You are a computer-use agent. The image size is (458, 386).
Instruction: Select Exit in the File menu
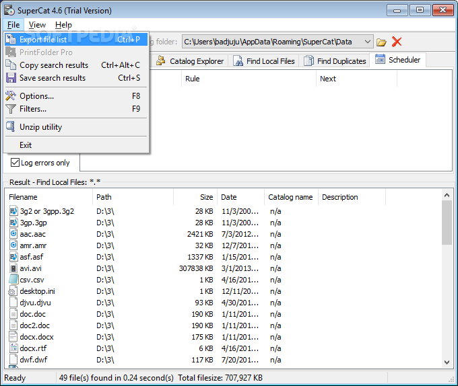tap(76, 145)
